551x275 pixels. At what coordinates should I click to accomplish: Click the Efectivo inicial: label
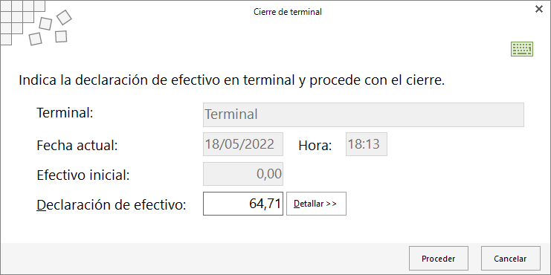pos(83,175)
